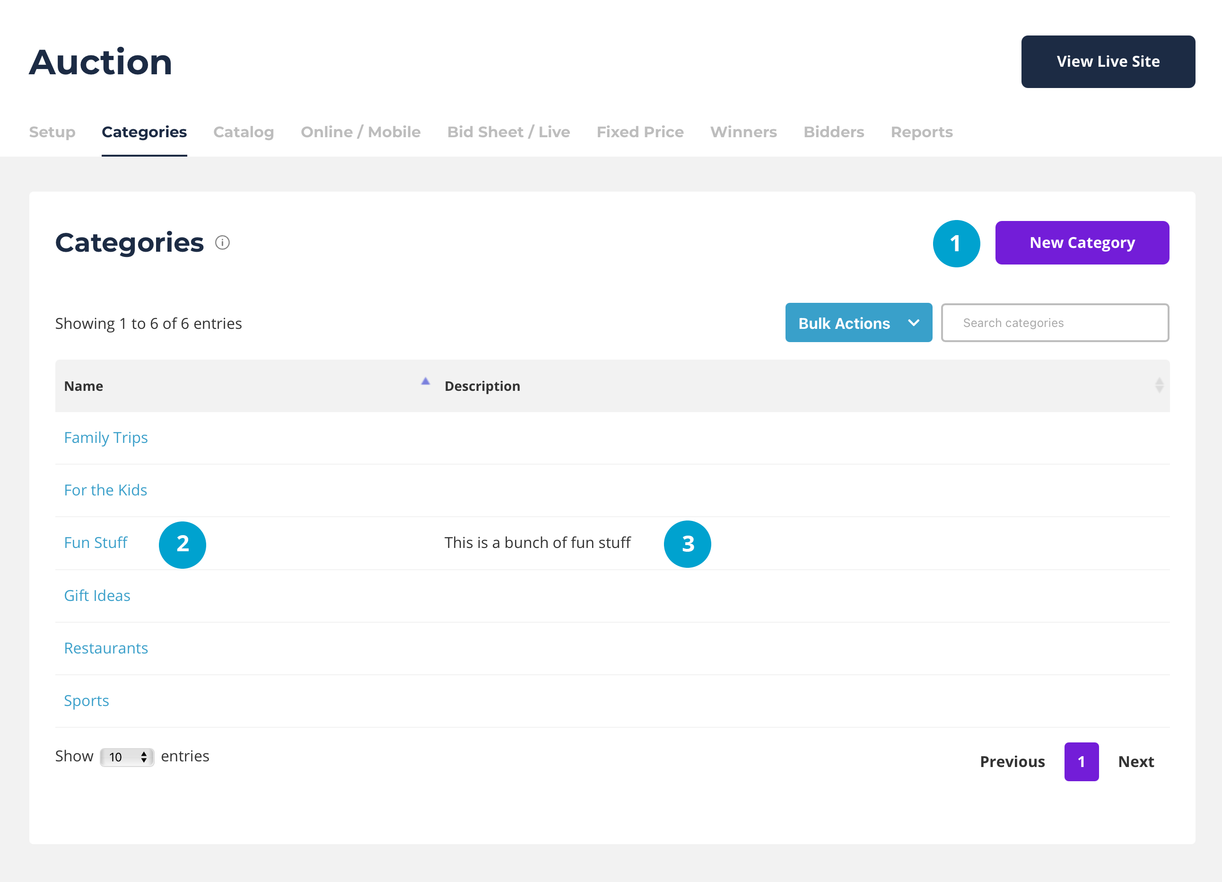Open the Family Trips category
This screenshot has height=882, width=1222.
pyautogui.click(x=105, y=438)
